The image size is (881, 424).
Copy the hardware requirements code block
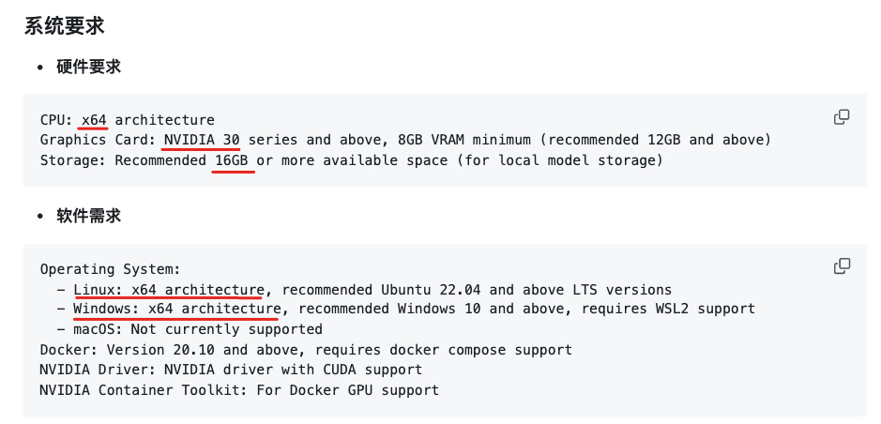pyautogui.click(x=842, y=117)
